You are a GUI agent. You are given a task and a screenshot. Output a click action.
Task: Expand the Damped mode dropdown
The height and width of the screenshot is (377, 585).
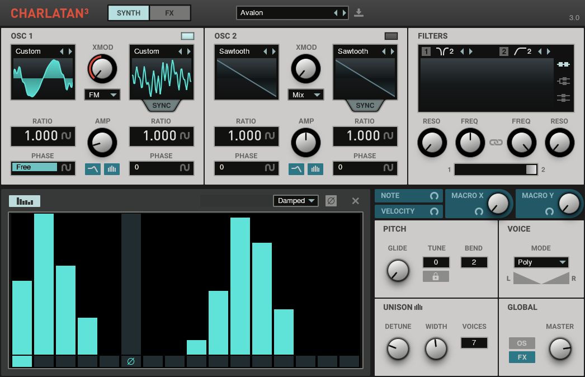click(x=296, y=201)
